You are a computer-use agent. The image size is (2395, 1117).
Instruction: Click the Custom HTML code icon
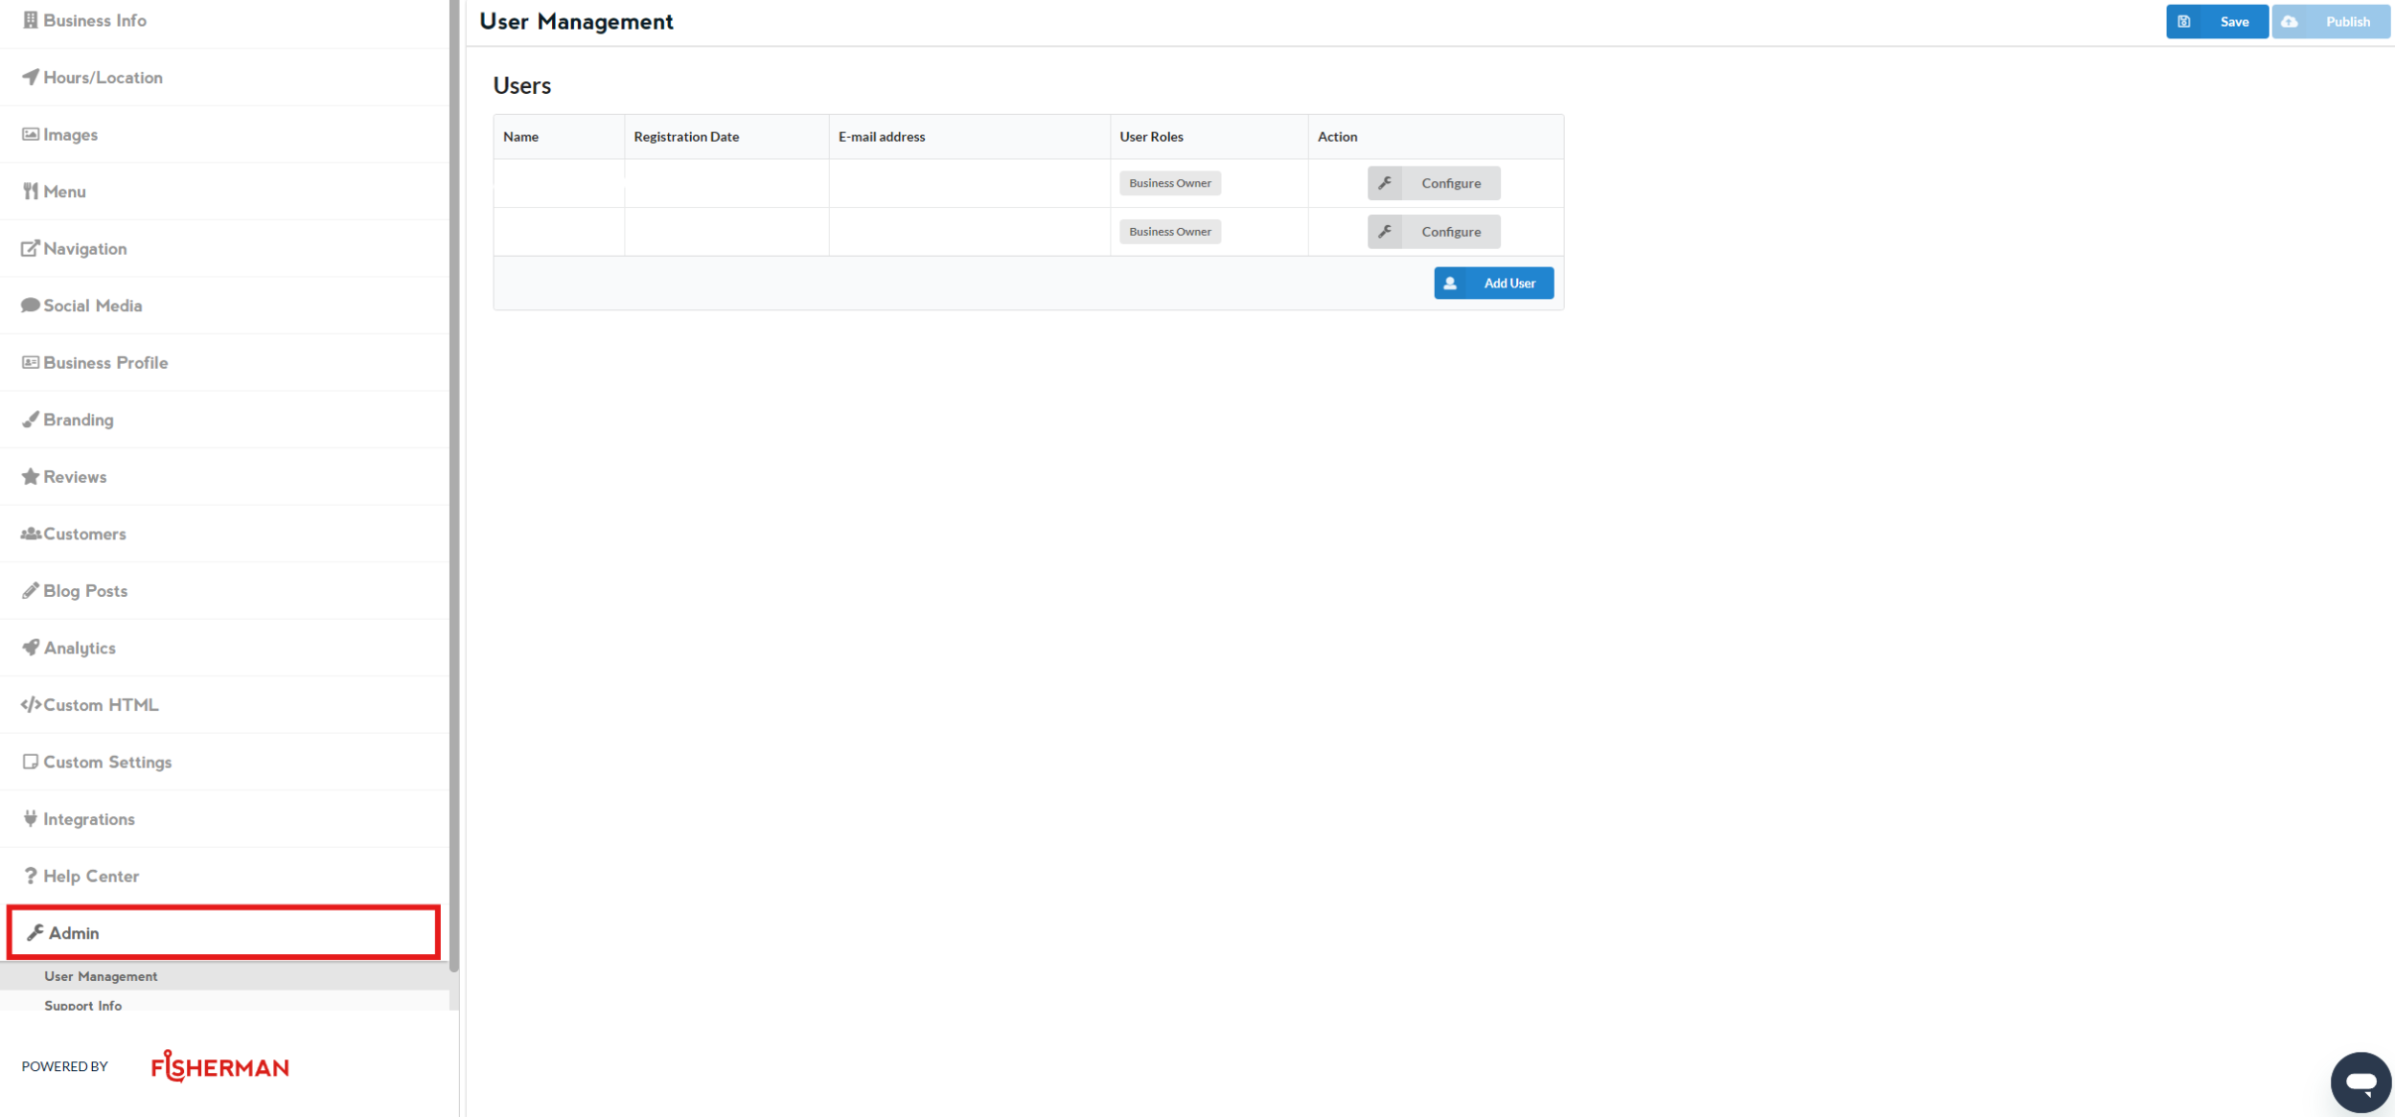coord(31,704)
